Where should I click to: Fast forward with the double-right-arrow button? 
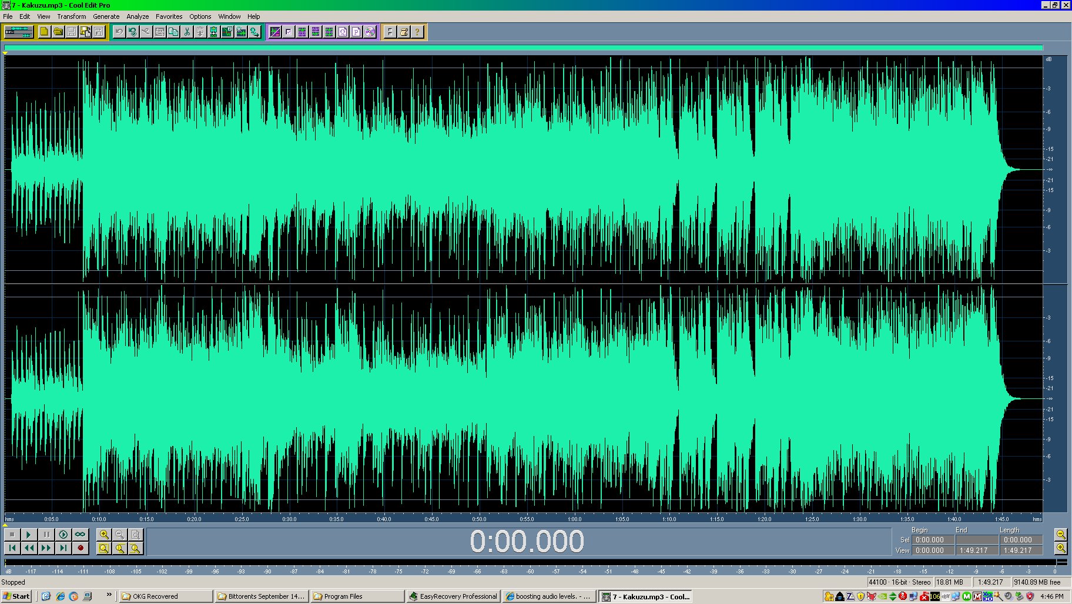pos(46,548)
